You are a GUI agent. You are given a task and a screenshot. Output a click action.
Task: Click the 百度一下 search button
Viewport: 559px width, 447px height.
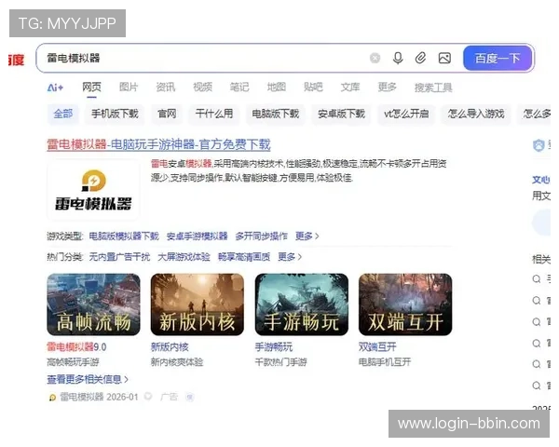point(498,58)
